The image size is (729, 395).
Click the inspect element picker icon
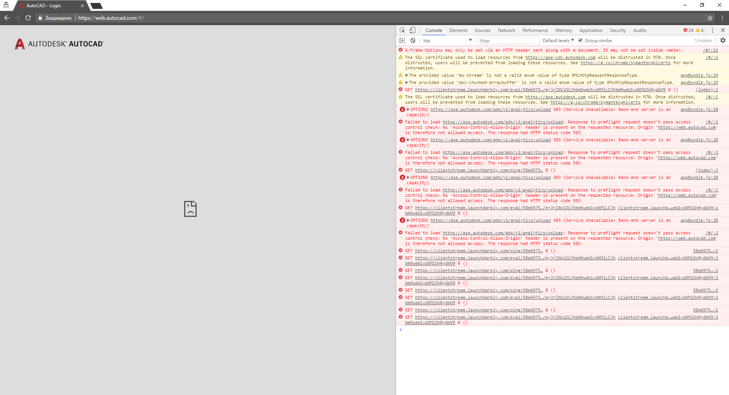(x=402, y=30)
